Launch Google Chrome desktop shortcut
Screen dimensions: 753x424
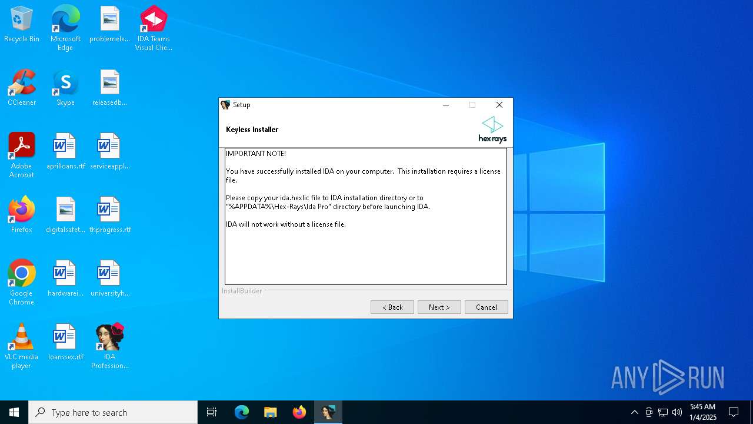pos(22,283)
